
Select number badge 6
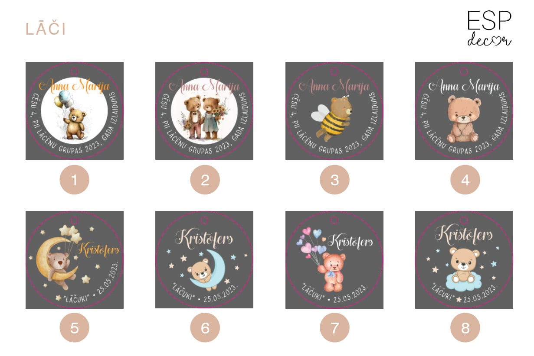point(205,328)
